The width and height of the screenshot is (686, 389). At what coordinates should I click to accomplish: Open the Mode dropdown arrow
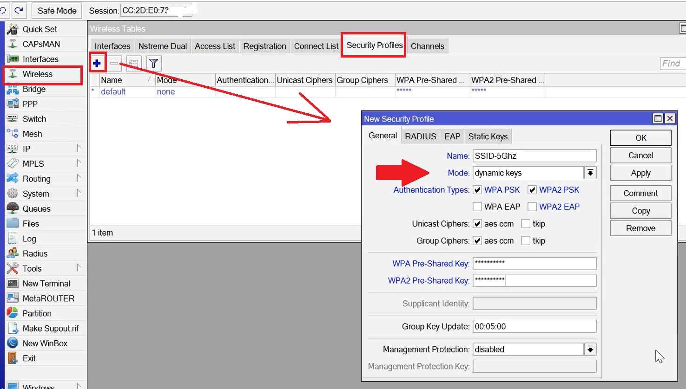click(x=590, y=173)
